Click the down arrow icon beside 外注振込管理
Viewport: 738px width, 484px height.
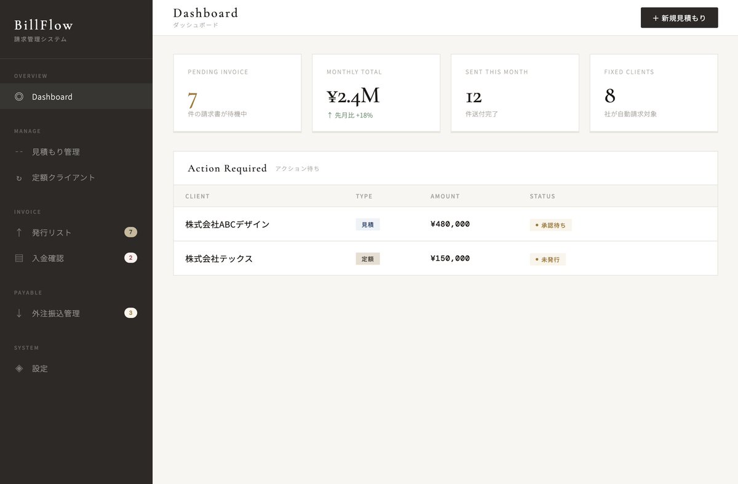coord(19,313)
